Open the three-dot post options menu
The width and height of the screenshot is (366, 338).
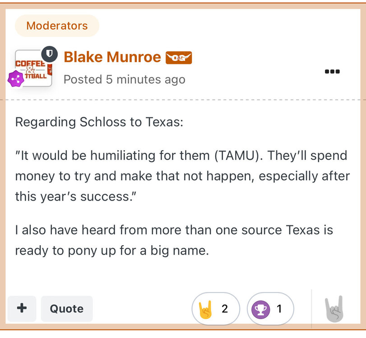coord(332,72)
